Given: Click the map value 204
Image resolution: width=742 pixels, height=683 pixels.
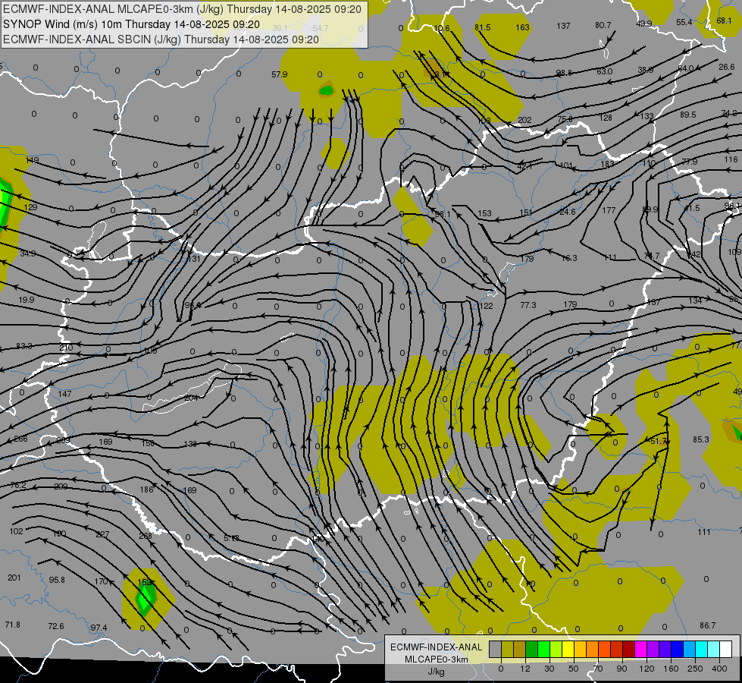Looking at the screenshot, I should coord(191,398).
